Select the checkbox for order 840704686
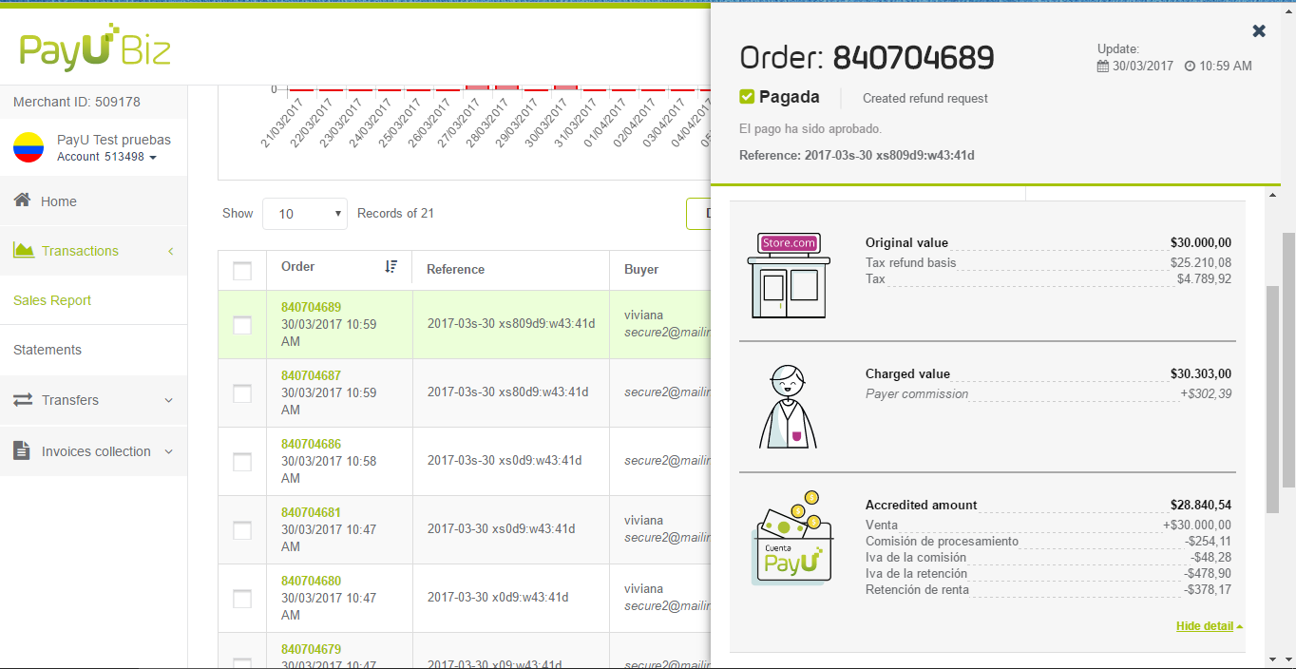This screenshot has width=1296, height=669. click(x=242, y=462)
